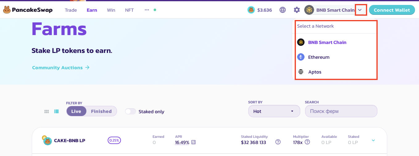Viewport: 419px width, 156px height.
Task: Click the Multiplier help question icon
Action: (x=307, y=142)
